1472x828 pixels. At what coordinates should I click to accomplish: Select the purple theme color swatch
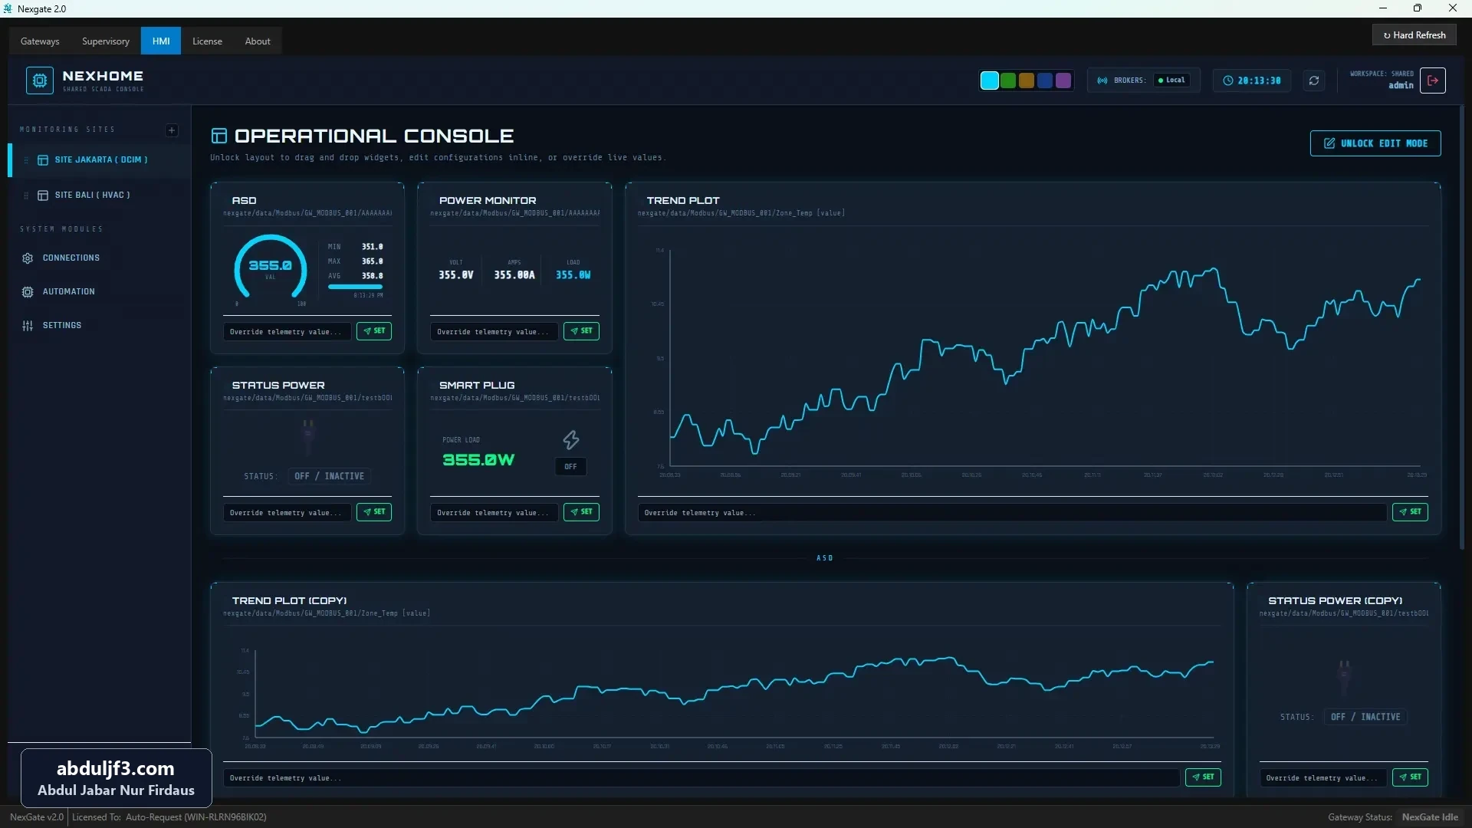[x=1063, y=80]
